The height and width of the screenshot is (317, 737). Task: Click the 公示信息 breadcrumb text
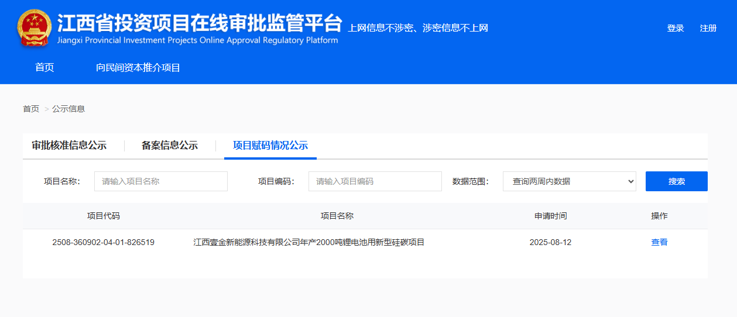[68, 109]
